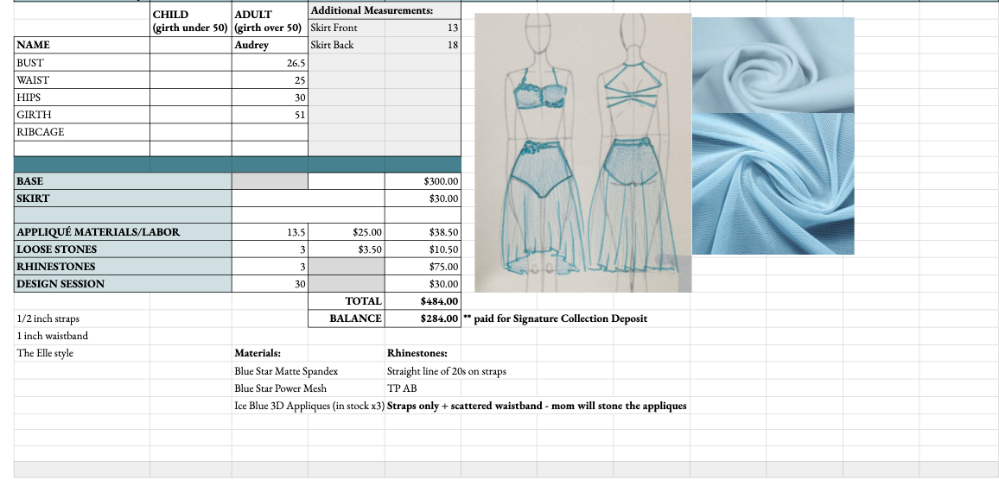Select the blue mesh fabric photo

(x=773, y=184)
